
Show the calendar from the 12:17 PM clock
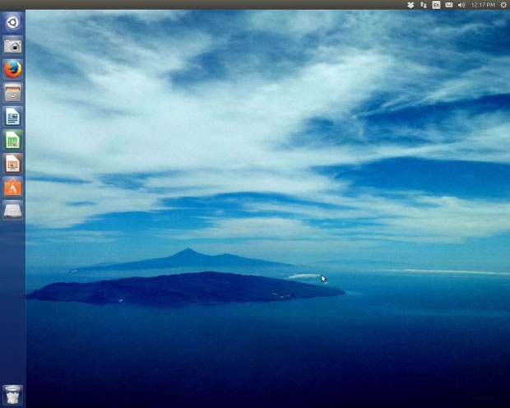click(483, 5)
